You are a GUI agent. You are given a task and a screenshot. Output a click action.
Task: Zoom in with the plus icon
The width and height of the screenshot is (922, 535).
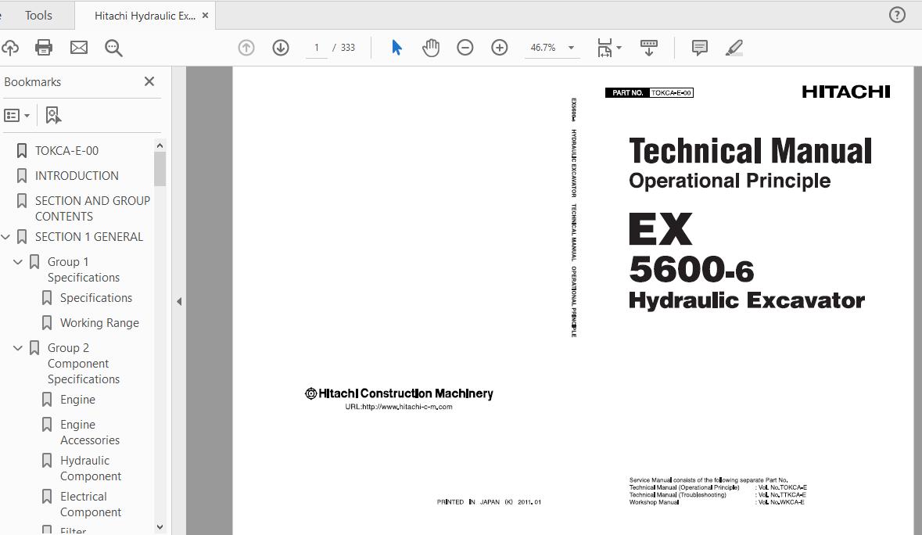tap(499, 48)
